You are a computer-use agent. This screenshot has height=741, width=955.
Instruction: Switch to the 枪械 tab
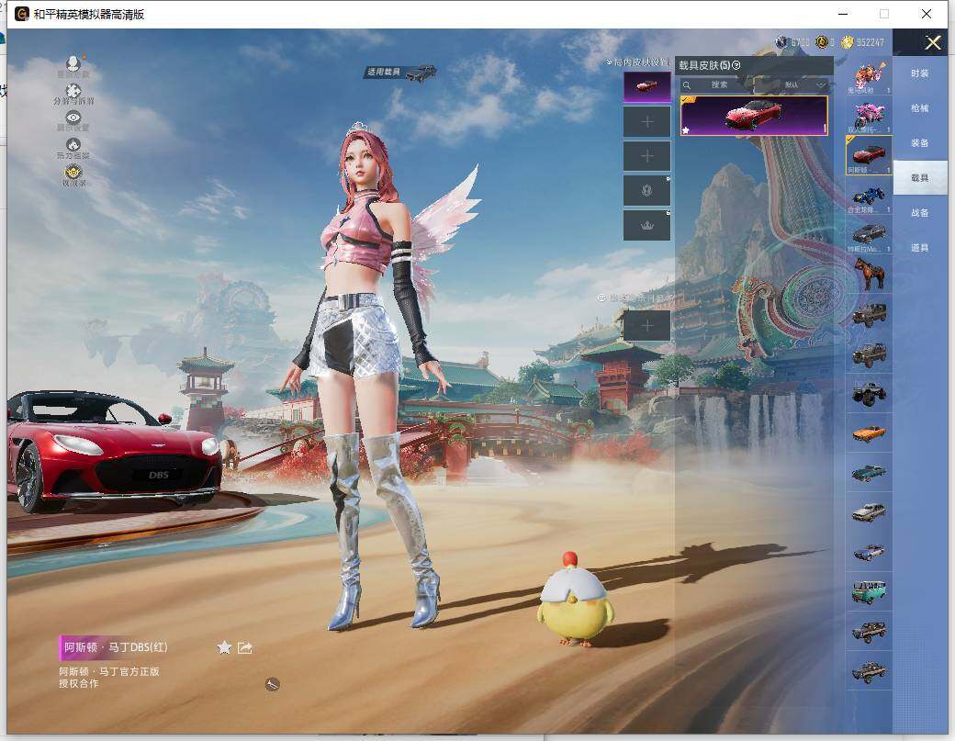[920, 108]
